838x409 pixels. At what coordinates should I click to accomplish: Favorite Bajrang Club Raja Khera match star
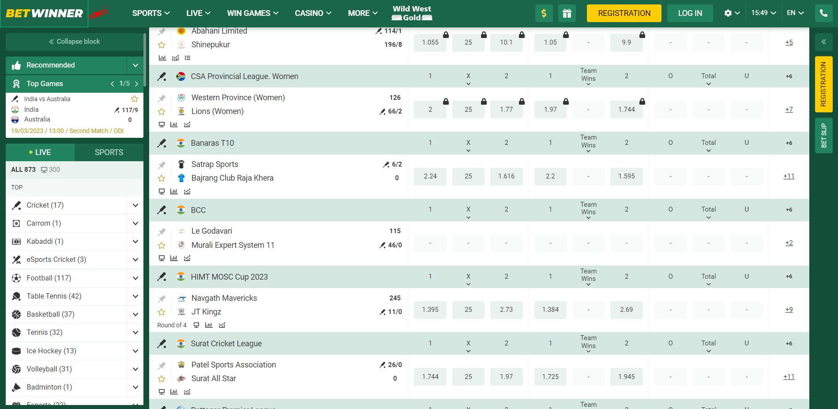pyautogui.click(x=162, y=178)
